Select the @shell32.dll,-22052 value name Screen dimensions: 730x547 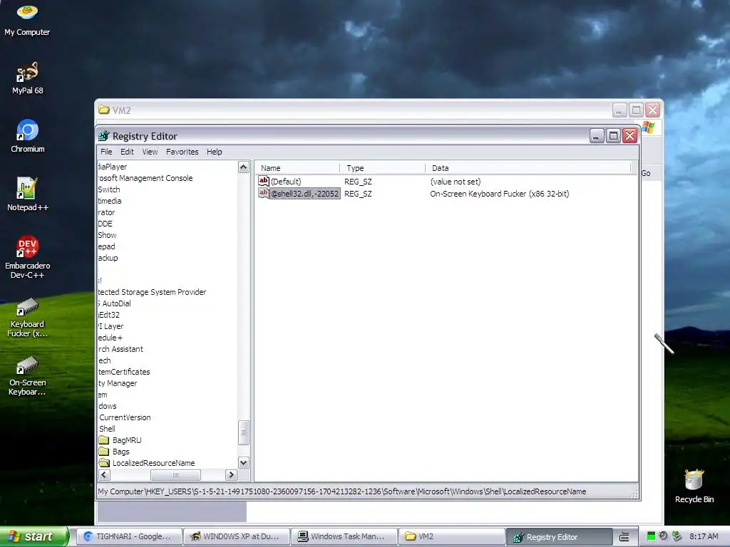tap(305, 194)
